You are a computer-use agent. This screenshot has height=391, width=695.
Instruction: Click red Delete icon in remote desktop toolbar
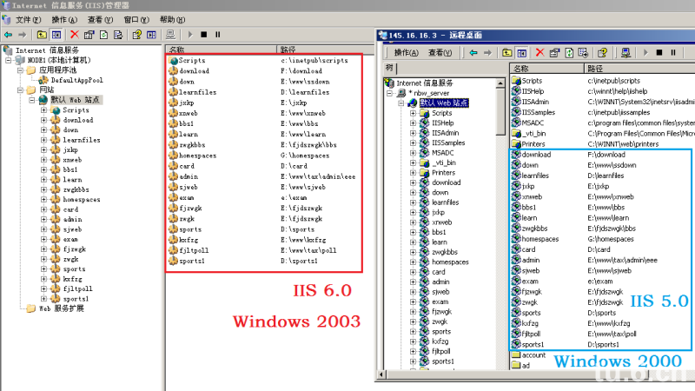(x=539, y=53)
